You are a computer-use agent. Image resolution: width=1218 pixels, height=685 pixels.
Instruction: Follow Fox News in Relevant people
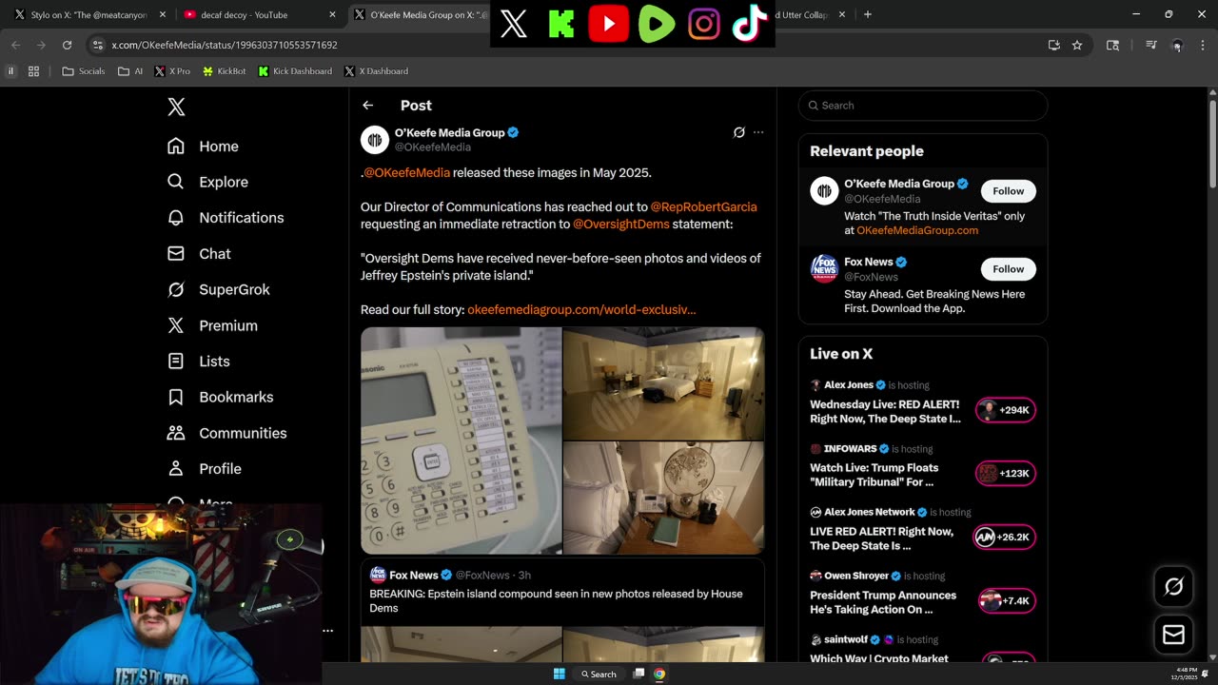tap(1009, 269)
